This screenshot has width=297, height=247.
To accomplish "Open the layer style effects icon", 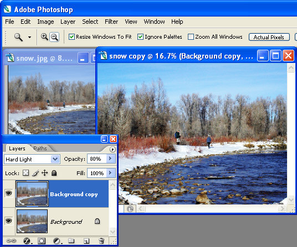I will pyautogui.click(x=27, y=241).
